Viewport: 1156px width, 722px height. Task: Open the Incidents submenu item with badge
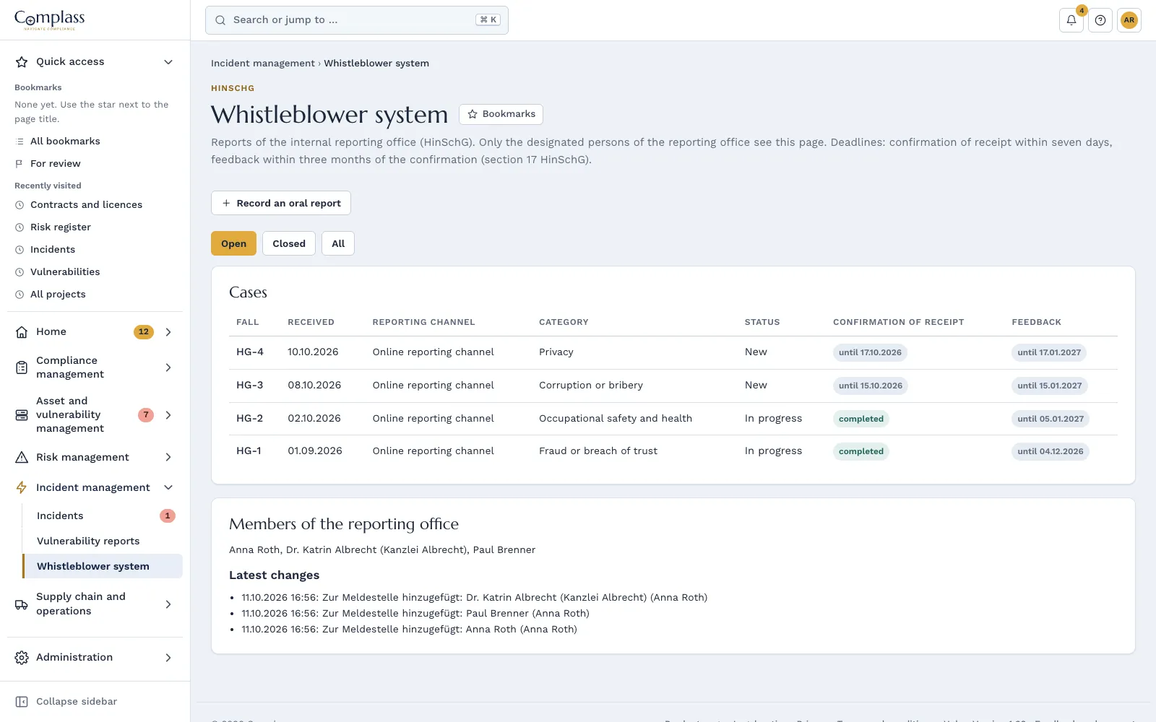click(x=103, y=516)
